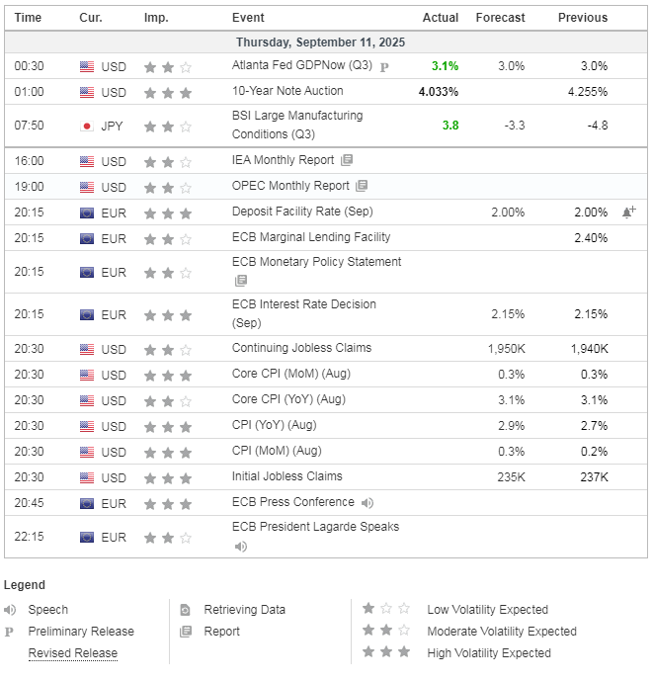Viewport: 653px width, 681px height.
Task: Click the Imp. column header
Action: [x=156, y=18]
